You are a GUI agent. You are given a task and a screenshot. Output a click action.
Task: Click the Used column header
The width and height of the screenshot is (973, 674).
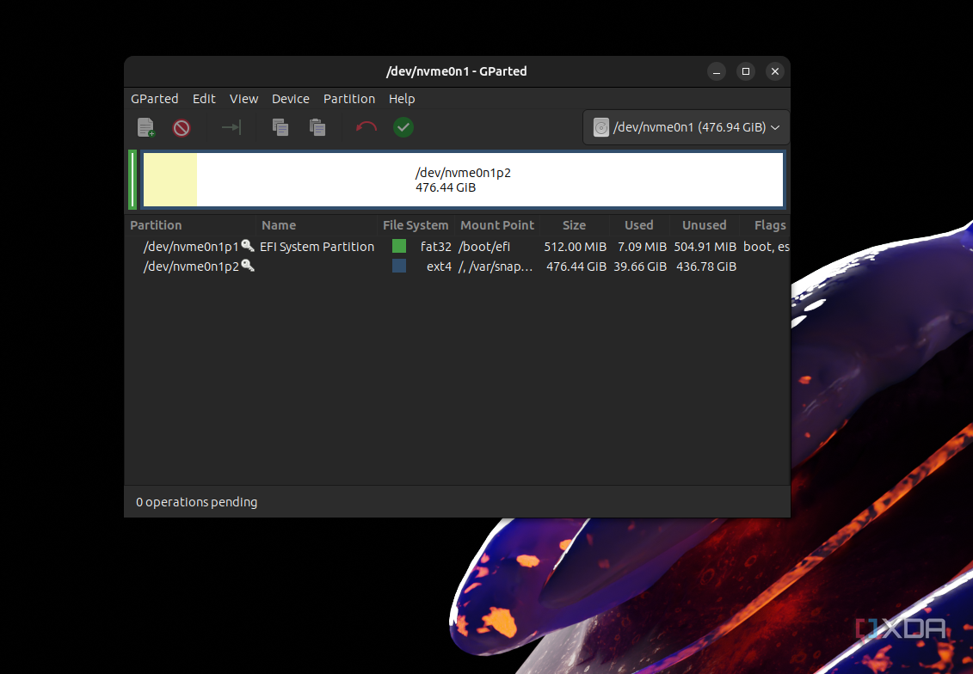coord(638,225)
